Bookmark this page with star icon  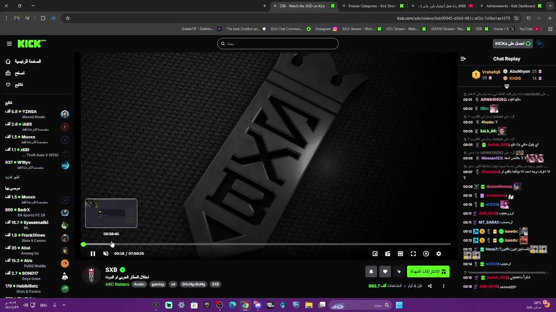click(68, 18)
